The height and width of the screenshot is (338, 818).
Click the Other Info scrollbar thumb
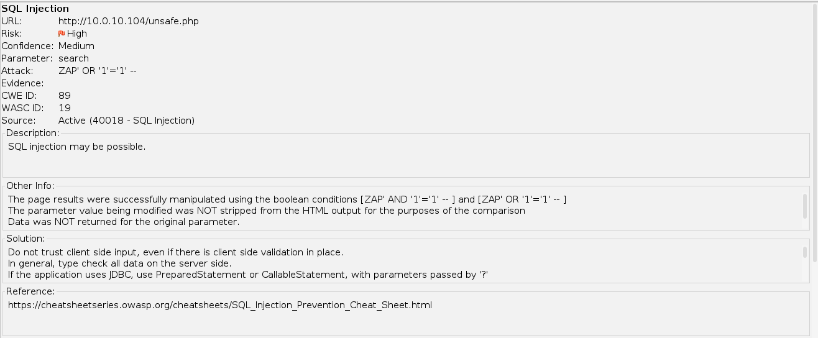pos(805,206)
